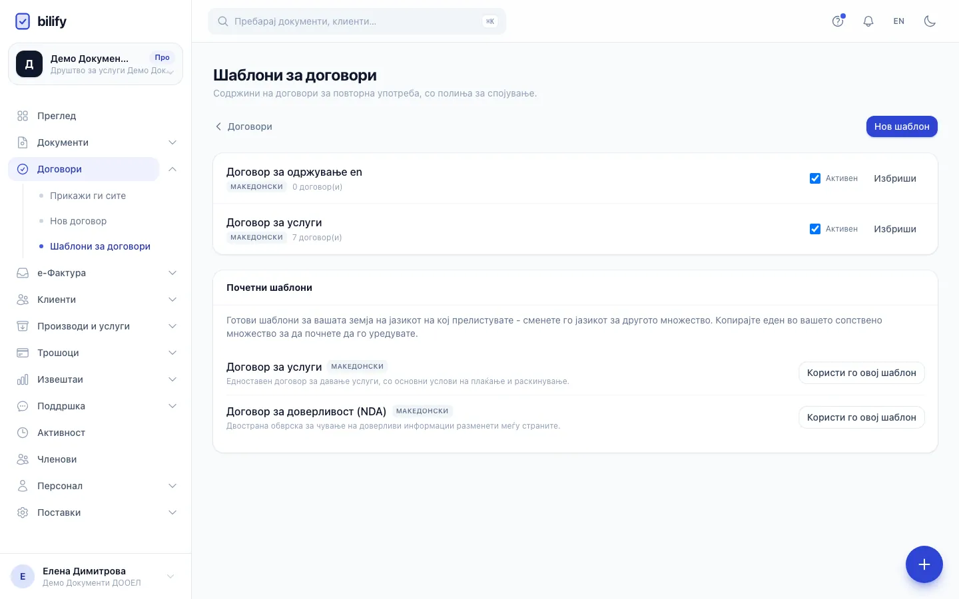The width and height of the screenshot is (959, 599).
Task: Toggle Активен checkbox for Договор за услуги
Action: [815, 229]
